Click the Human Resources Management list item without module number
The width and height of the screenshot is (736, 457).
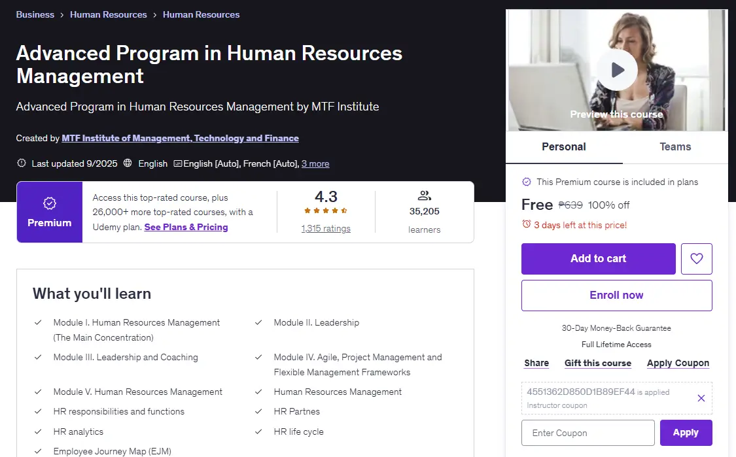[338, 392]
